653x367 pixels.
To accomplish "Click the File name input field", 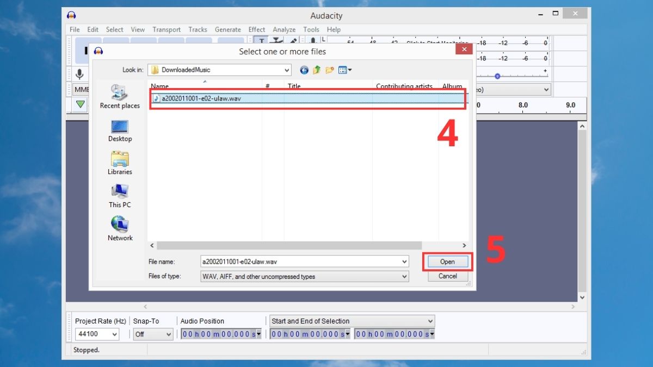I will pyautogui.click(x=299, y=262).
